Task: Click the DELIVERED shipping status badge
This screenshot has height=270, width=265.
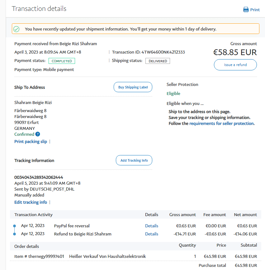Action: pyautogui.click(x=158, y=61)
